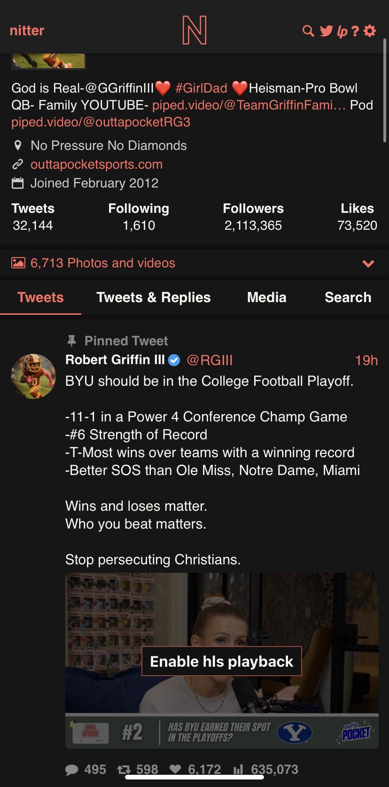Click the question mark about icon
Viewport: 389px width, 787px height.
tap(355, 31)
